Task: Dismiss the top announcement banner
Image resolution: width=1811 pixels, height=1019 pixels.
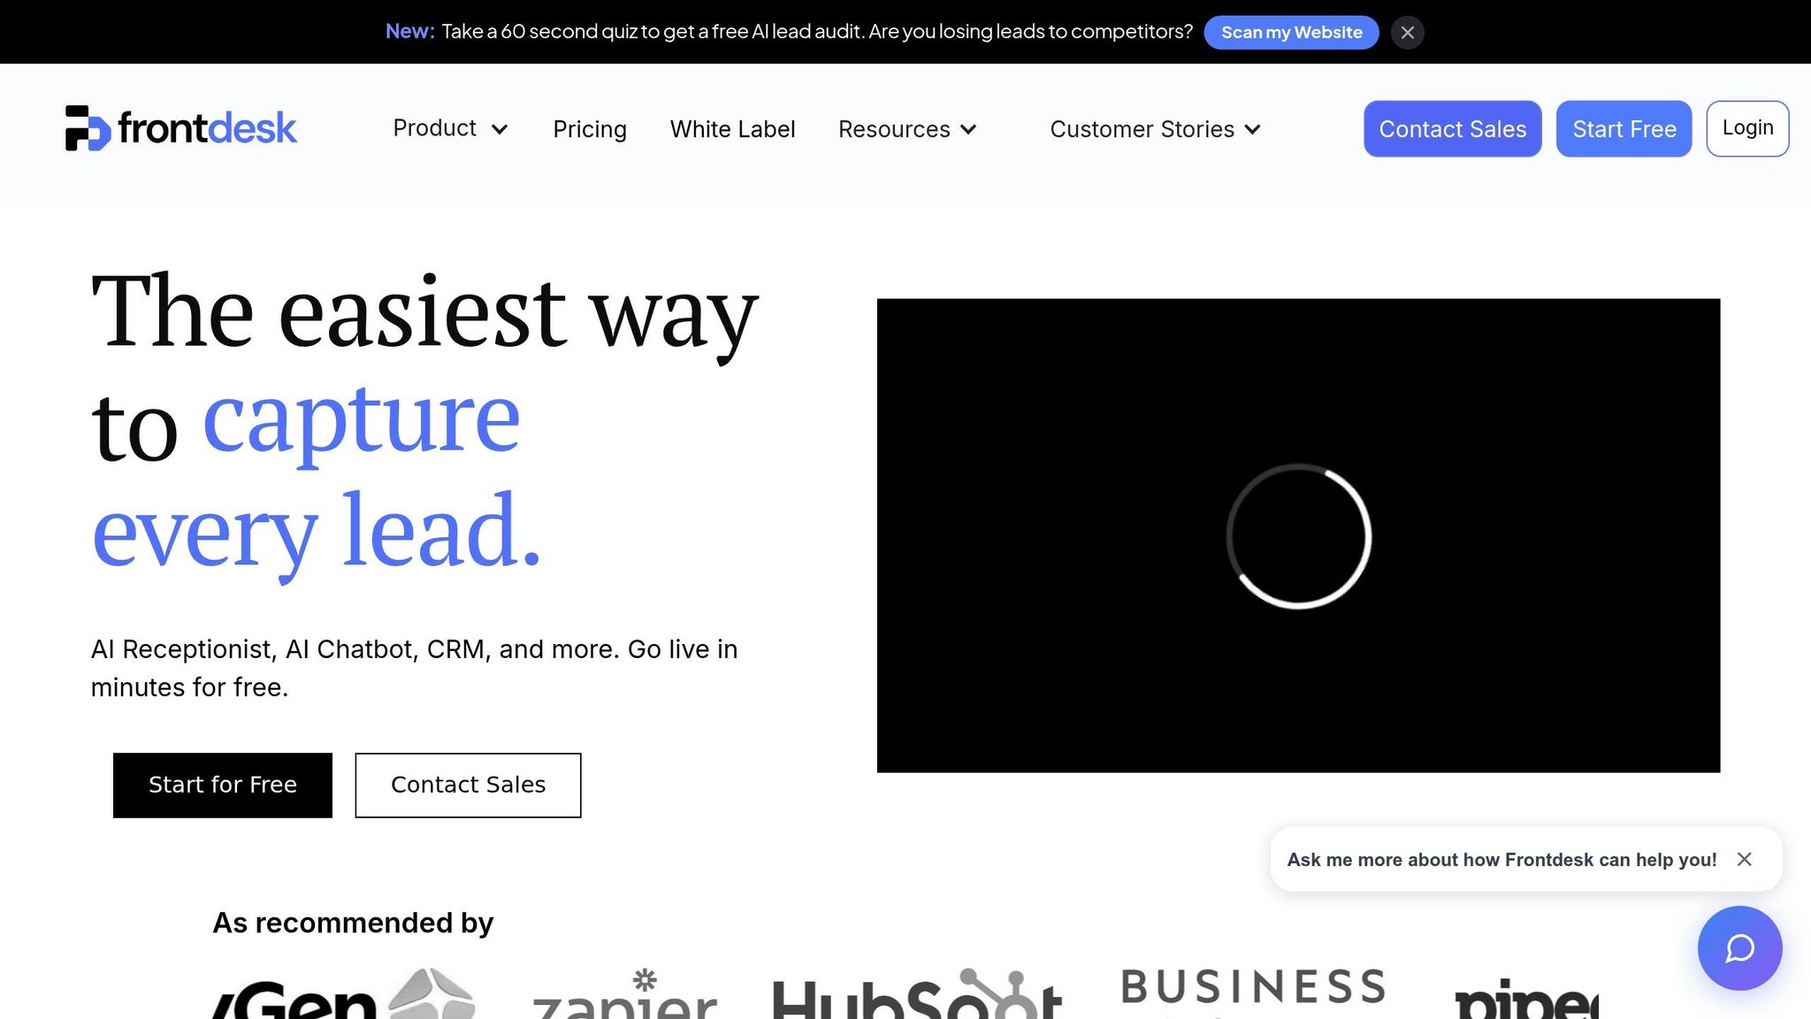Action: (1407, 33)
